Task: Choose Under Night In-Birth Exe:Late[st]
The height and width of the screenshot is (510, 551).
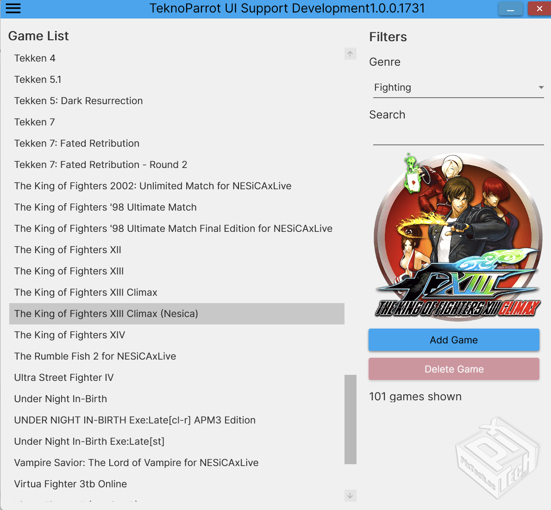Action: click(89, 442)
